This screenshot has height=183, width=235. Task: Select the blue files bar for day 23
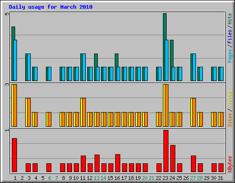(167, 60)
